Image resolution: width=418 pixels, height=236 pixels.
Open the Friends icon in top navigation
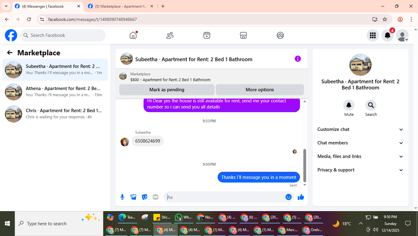[170, 35]
